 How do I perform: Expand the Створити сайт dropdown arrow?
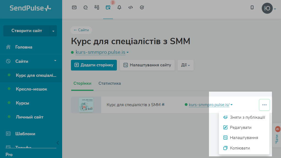[x=53, y=31]
